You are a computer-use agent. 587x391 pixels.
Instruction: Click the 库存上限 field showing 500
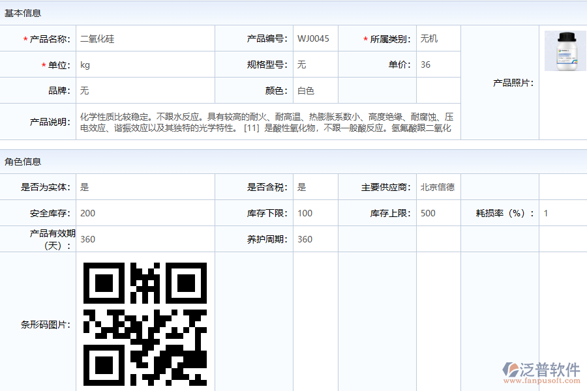pyautogui.click(x=438, y=214)
